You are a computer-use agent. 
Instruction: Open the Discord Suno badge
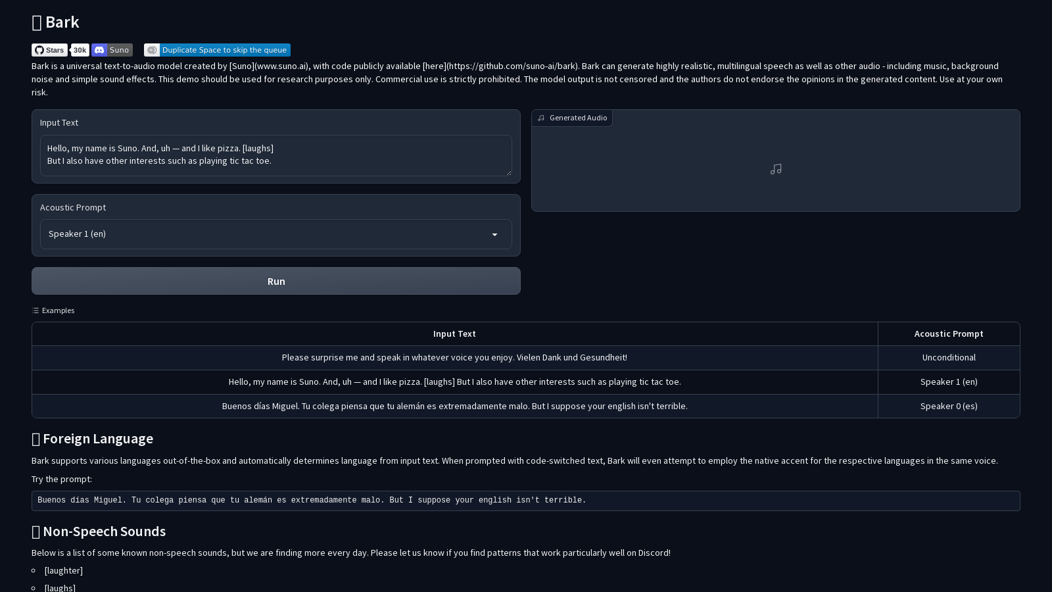[x=112, y=50]
